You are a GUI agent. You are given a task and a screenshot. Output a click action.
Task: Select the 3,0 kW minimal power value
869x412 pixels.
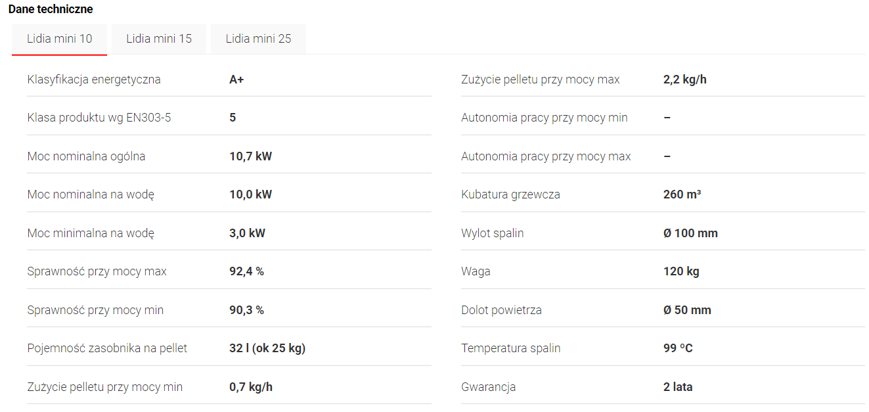247,233
